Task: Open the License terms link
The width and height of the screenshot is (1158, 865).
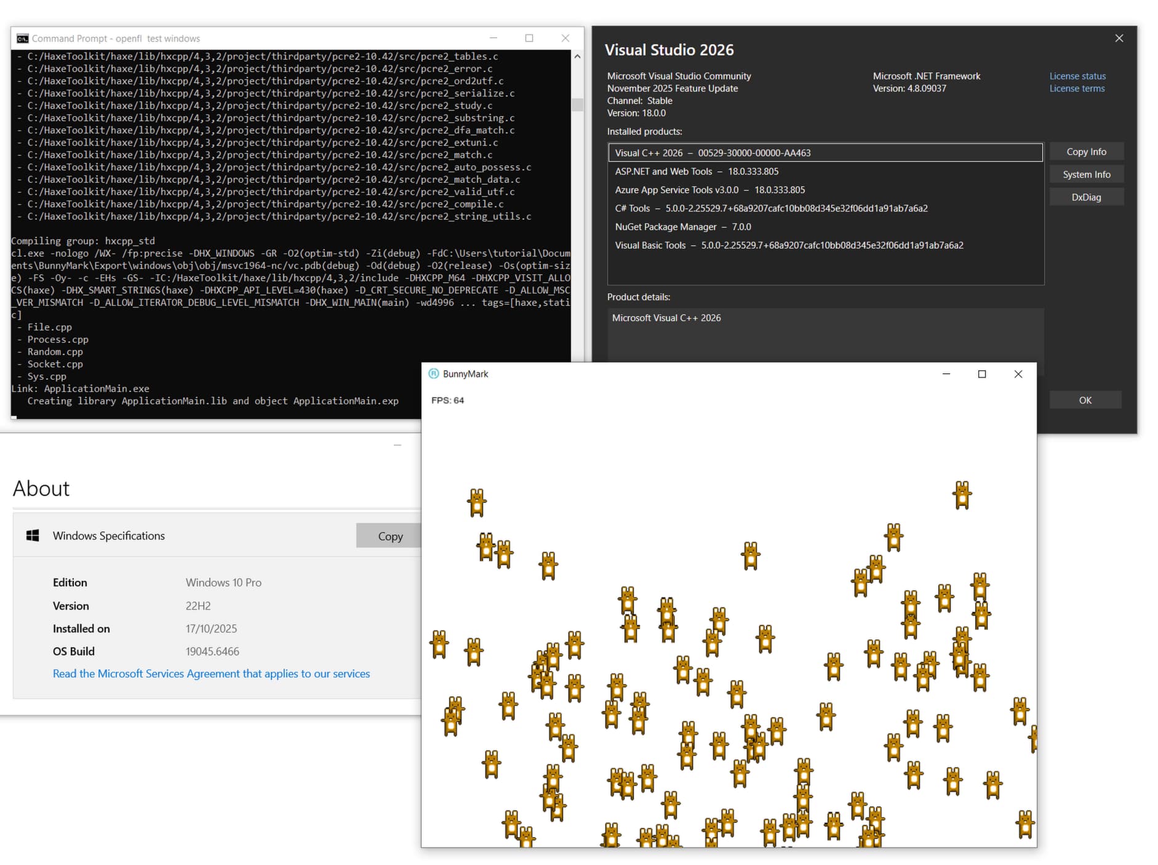Action: pos(1076,89)
